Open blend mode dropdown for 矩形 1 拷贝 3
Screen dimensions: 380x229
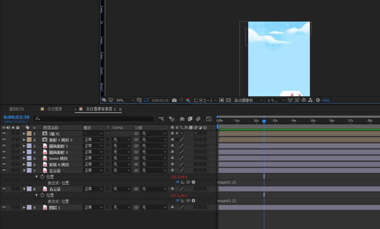(x=93, y=140)
